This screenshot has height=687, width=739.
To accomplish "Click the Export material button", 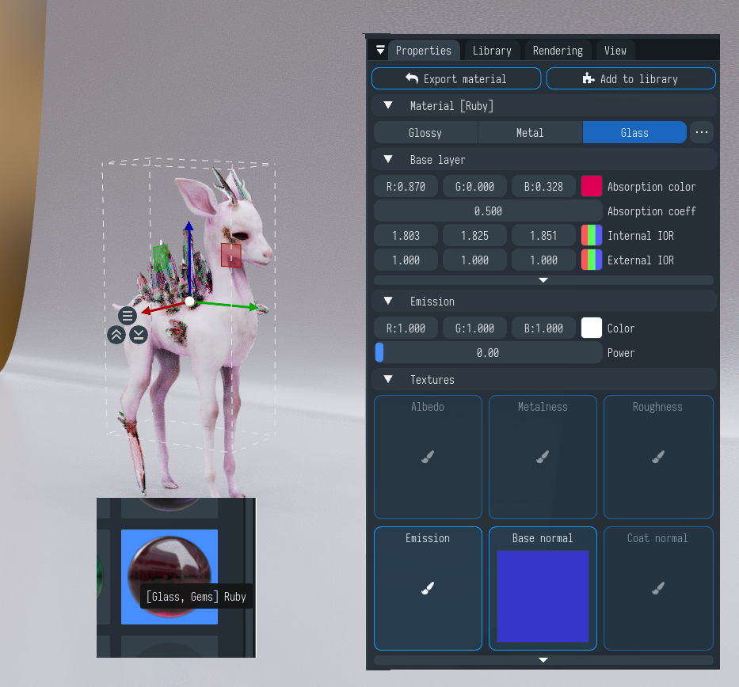I will 456,79.
